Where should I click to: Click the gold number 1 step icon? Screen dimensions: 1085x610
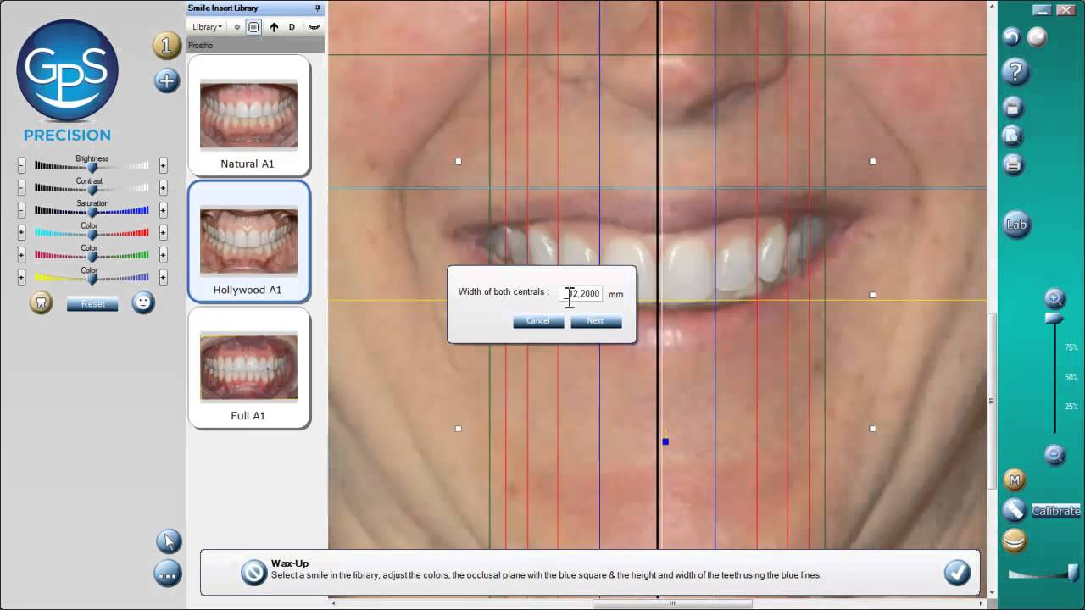click(x=166, y=45)
